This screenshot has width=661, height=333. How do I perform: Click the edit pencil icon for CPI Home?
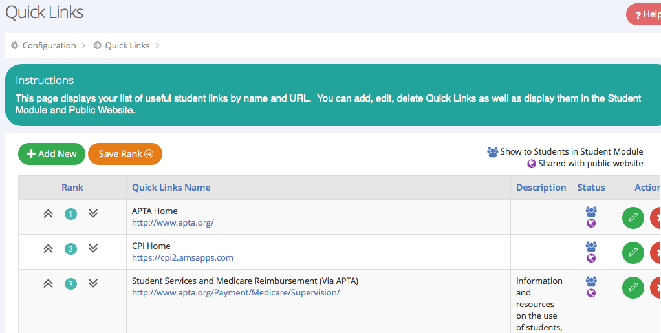coord(633,253)
